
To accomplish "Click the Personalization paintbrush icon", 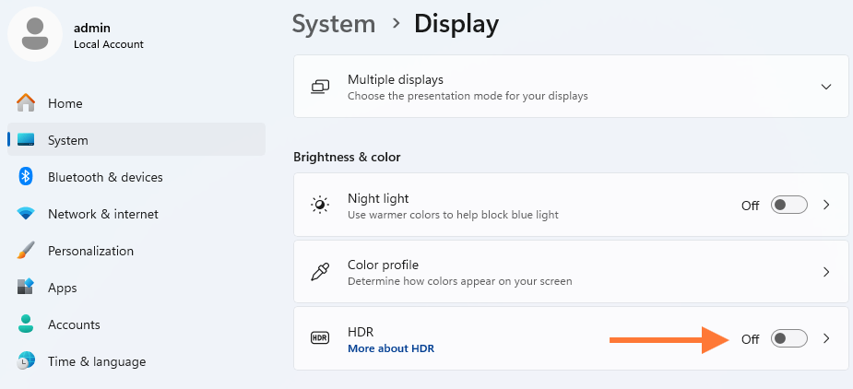I will point(26,251).
